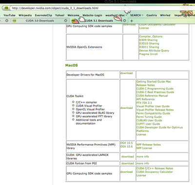Download the CUDA Toolkit for MacOS
This screenshot has height=185, width=195.
coord(126,108)
